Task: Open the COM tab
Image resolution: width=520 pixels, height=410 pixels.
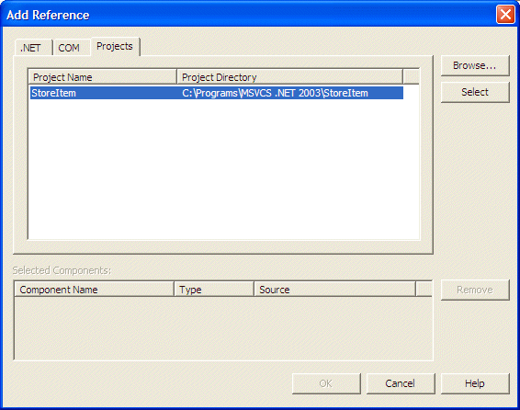Action: pyautogui.click(x=72, y=48)
